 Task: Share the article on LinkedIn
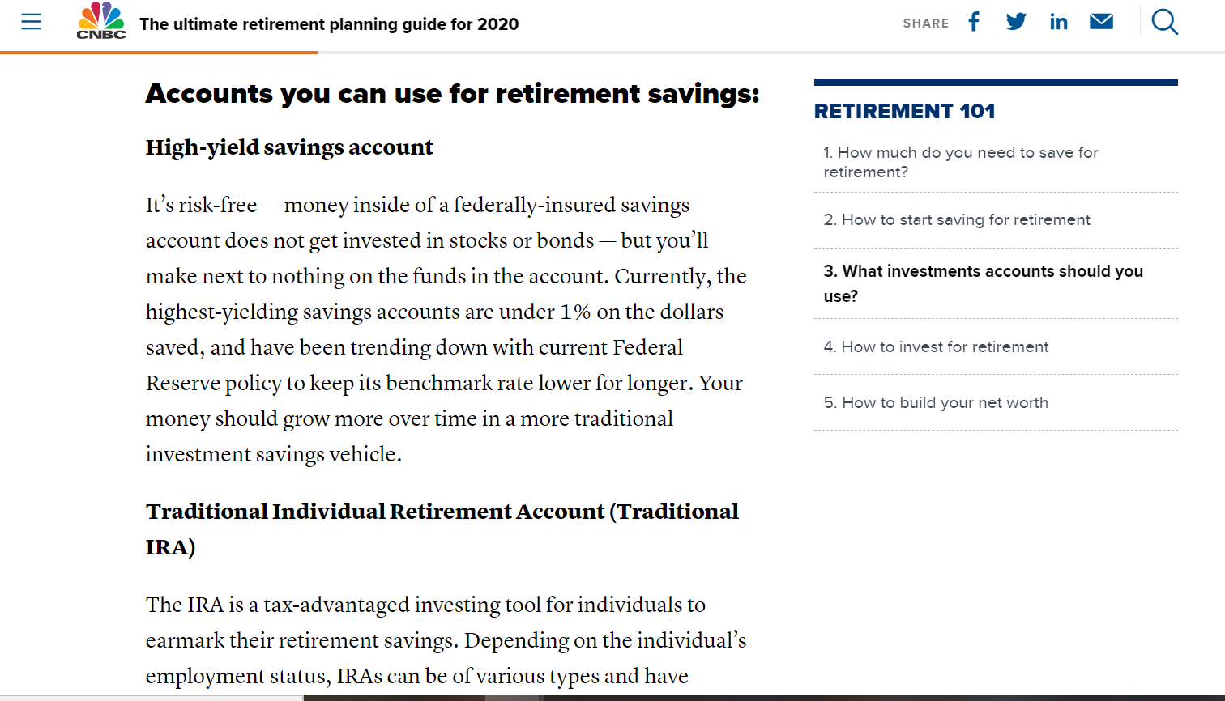pyautogui.click(x=1058, y=22)
